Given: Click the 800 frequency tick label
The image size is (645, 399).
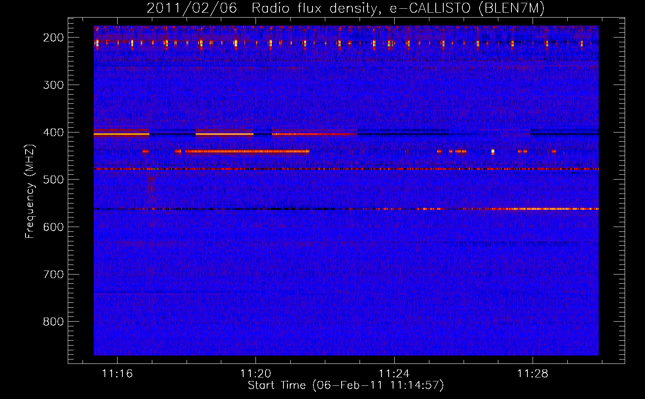Looking at the screenshot, I should pos(53,322).
